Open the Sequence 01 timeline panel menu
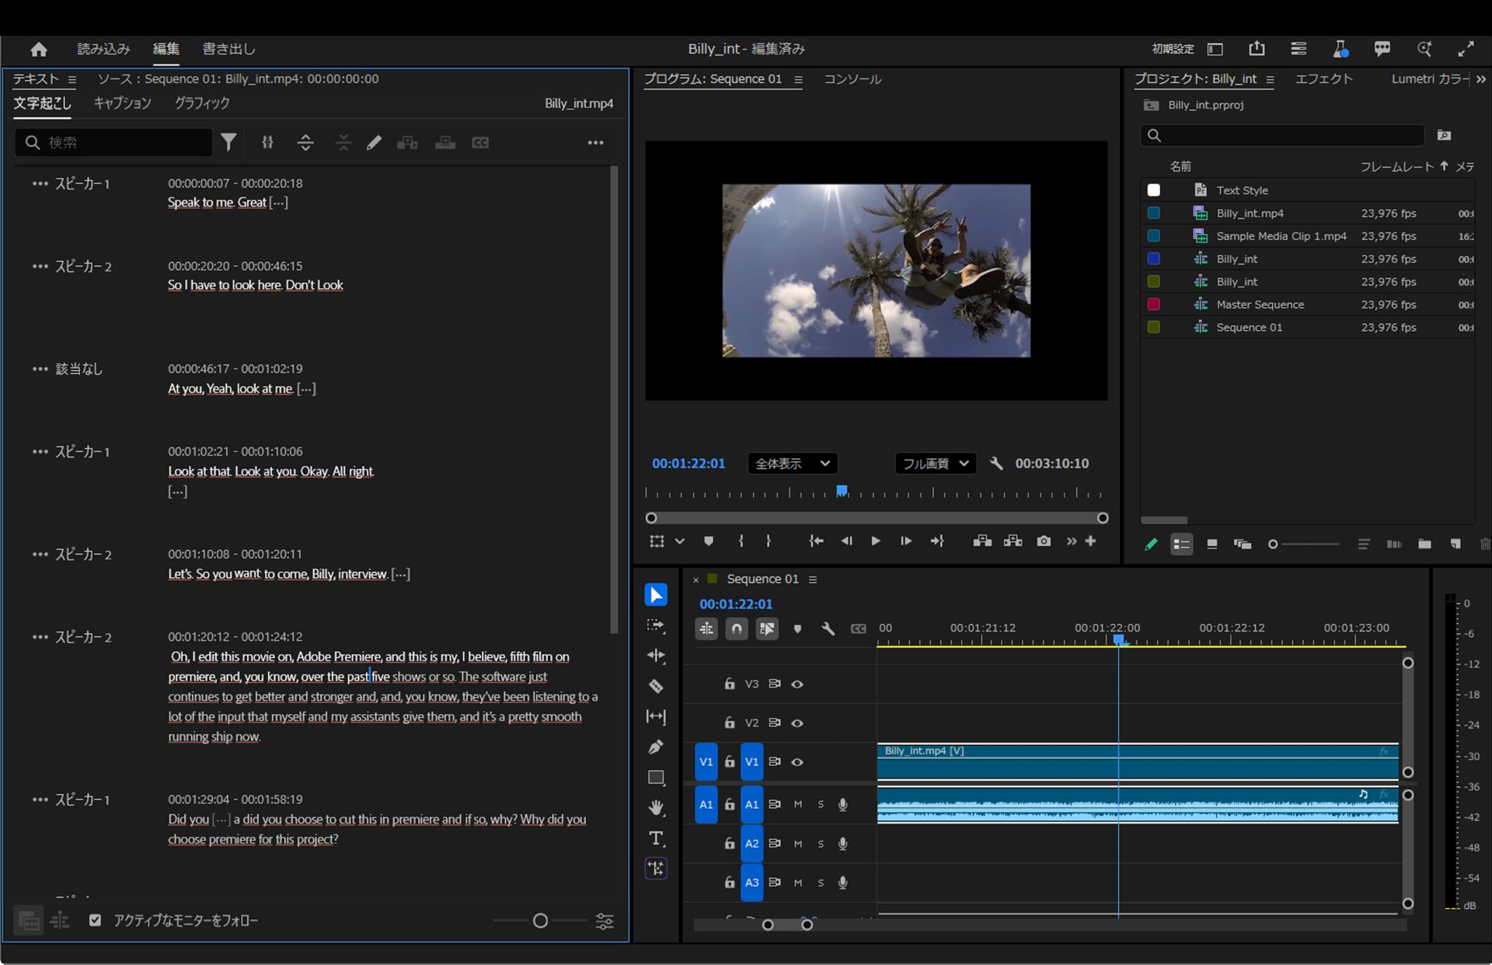The image size is (1492, 965). 813,580
